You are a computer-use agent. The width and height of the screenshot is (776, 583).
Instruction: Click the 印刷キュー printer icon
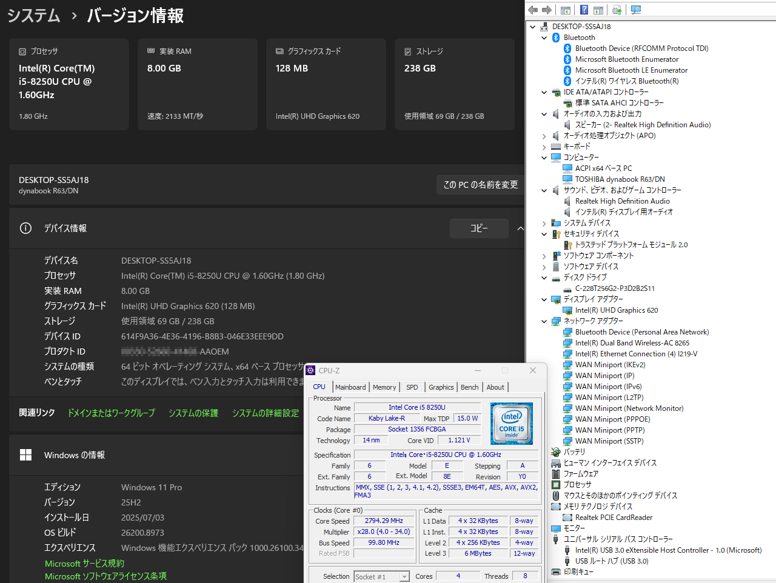556,571
